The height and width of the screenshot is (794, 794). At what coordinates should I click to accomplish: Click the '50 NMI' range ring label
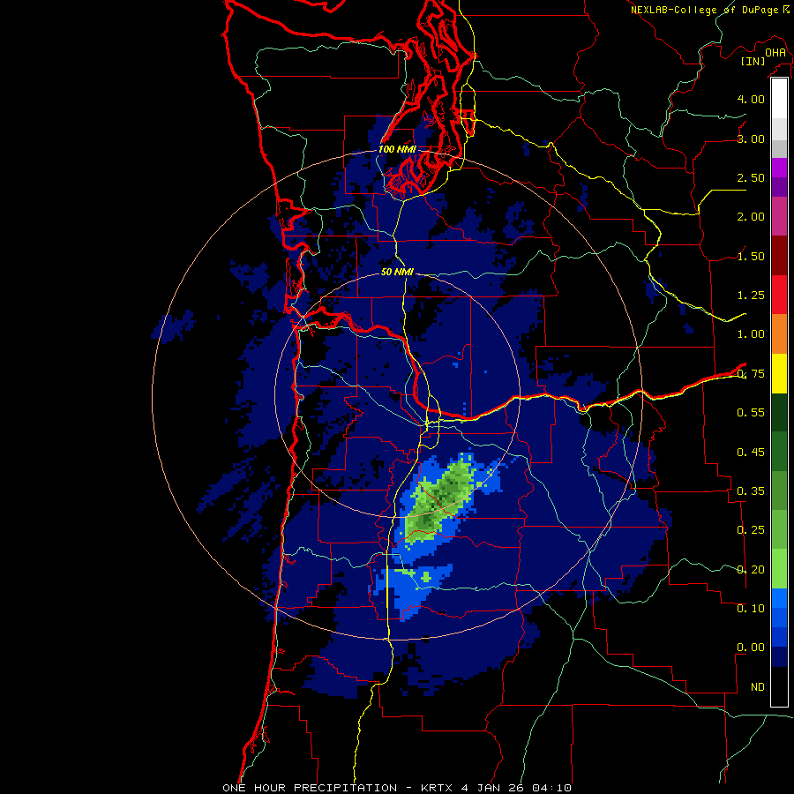point(397,272)
